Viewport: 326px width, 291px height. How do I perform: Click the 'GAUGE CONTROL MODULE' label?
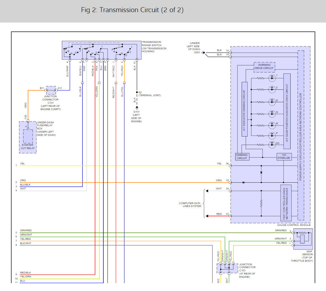[294, 225]
